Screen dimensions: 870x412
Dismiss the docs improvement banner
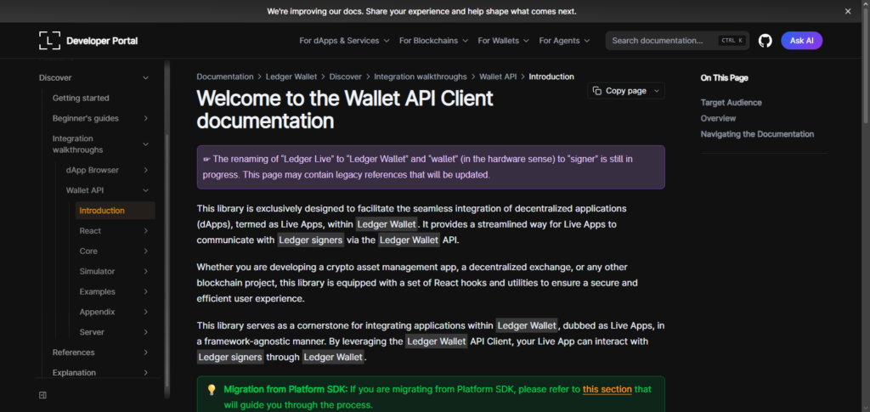pyautogui.click(x=847, y=11)
